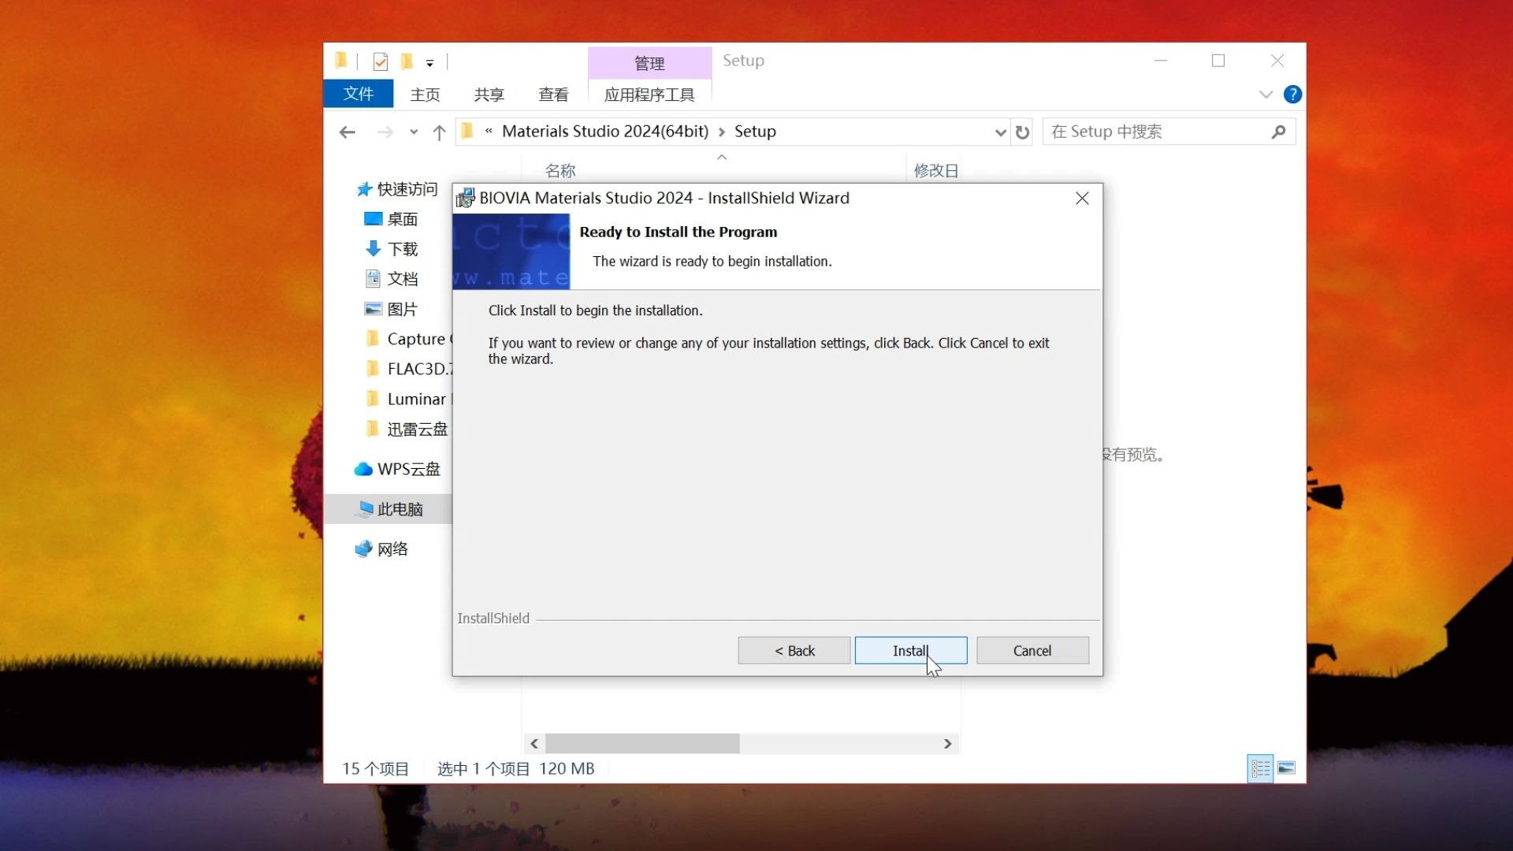Open the quick access toolbar customize dropdown
The width and height of the screenshot is (1513, 851).
coord(429,62)
